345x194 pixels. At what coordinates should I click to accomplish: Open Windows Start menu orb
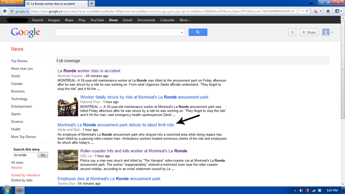tap(7, 190)
